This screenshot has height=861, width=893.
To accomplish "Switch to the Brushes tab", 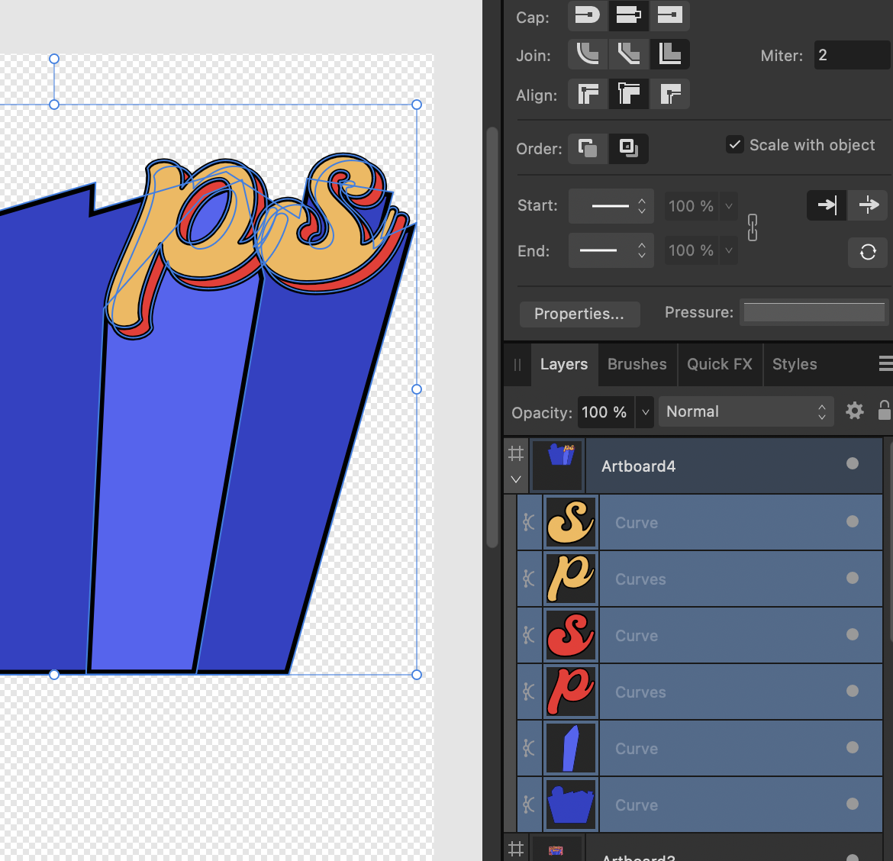I will [x=637, y=364].
